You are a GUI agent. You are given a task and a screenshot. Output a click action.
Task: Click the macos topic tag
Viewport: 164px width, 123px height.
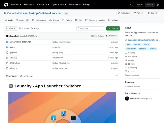[146, 44]
